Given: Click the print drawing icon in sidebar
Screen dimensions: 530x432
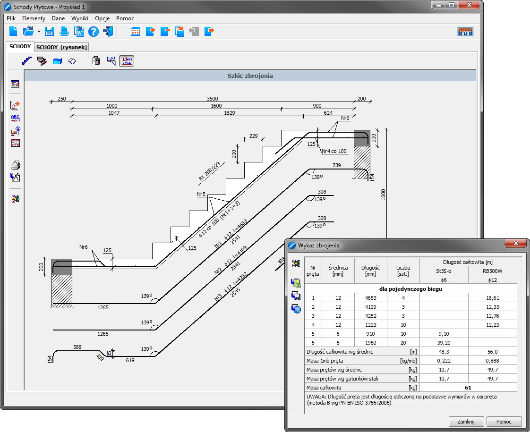Looking at the screenshot, I should [x=16, y=165].
